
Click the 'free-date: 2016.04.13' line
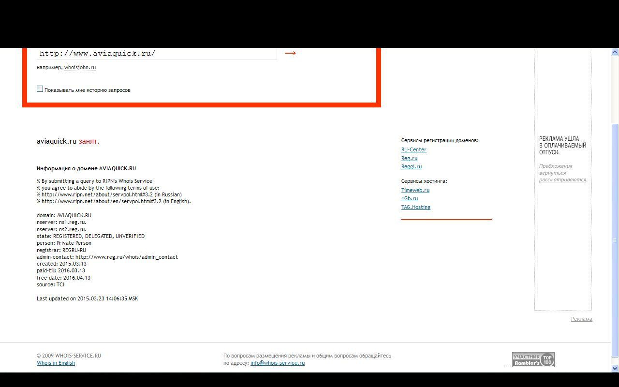click(63, 278)
